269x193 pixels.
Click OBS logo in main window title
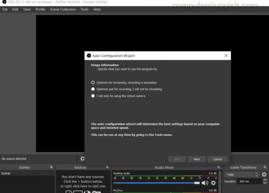click(x=4, y=2)
